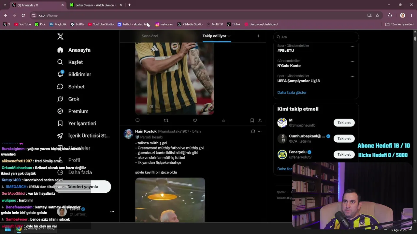The image size is (417, 234).
Task: Open the Hain Kostok display name link
Action: pyautogui.click(x=146, y=131)
